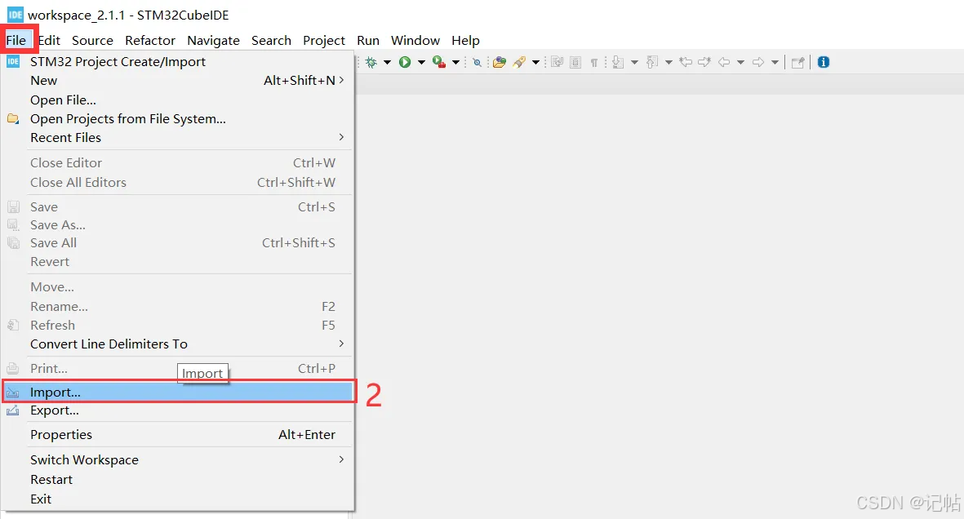
Task: Open the Search menu
Action: pos(271,40)
